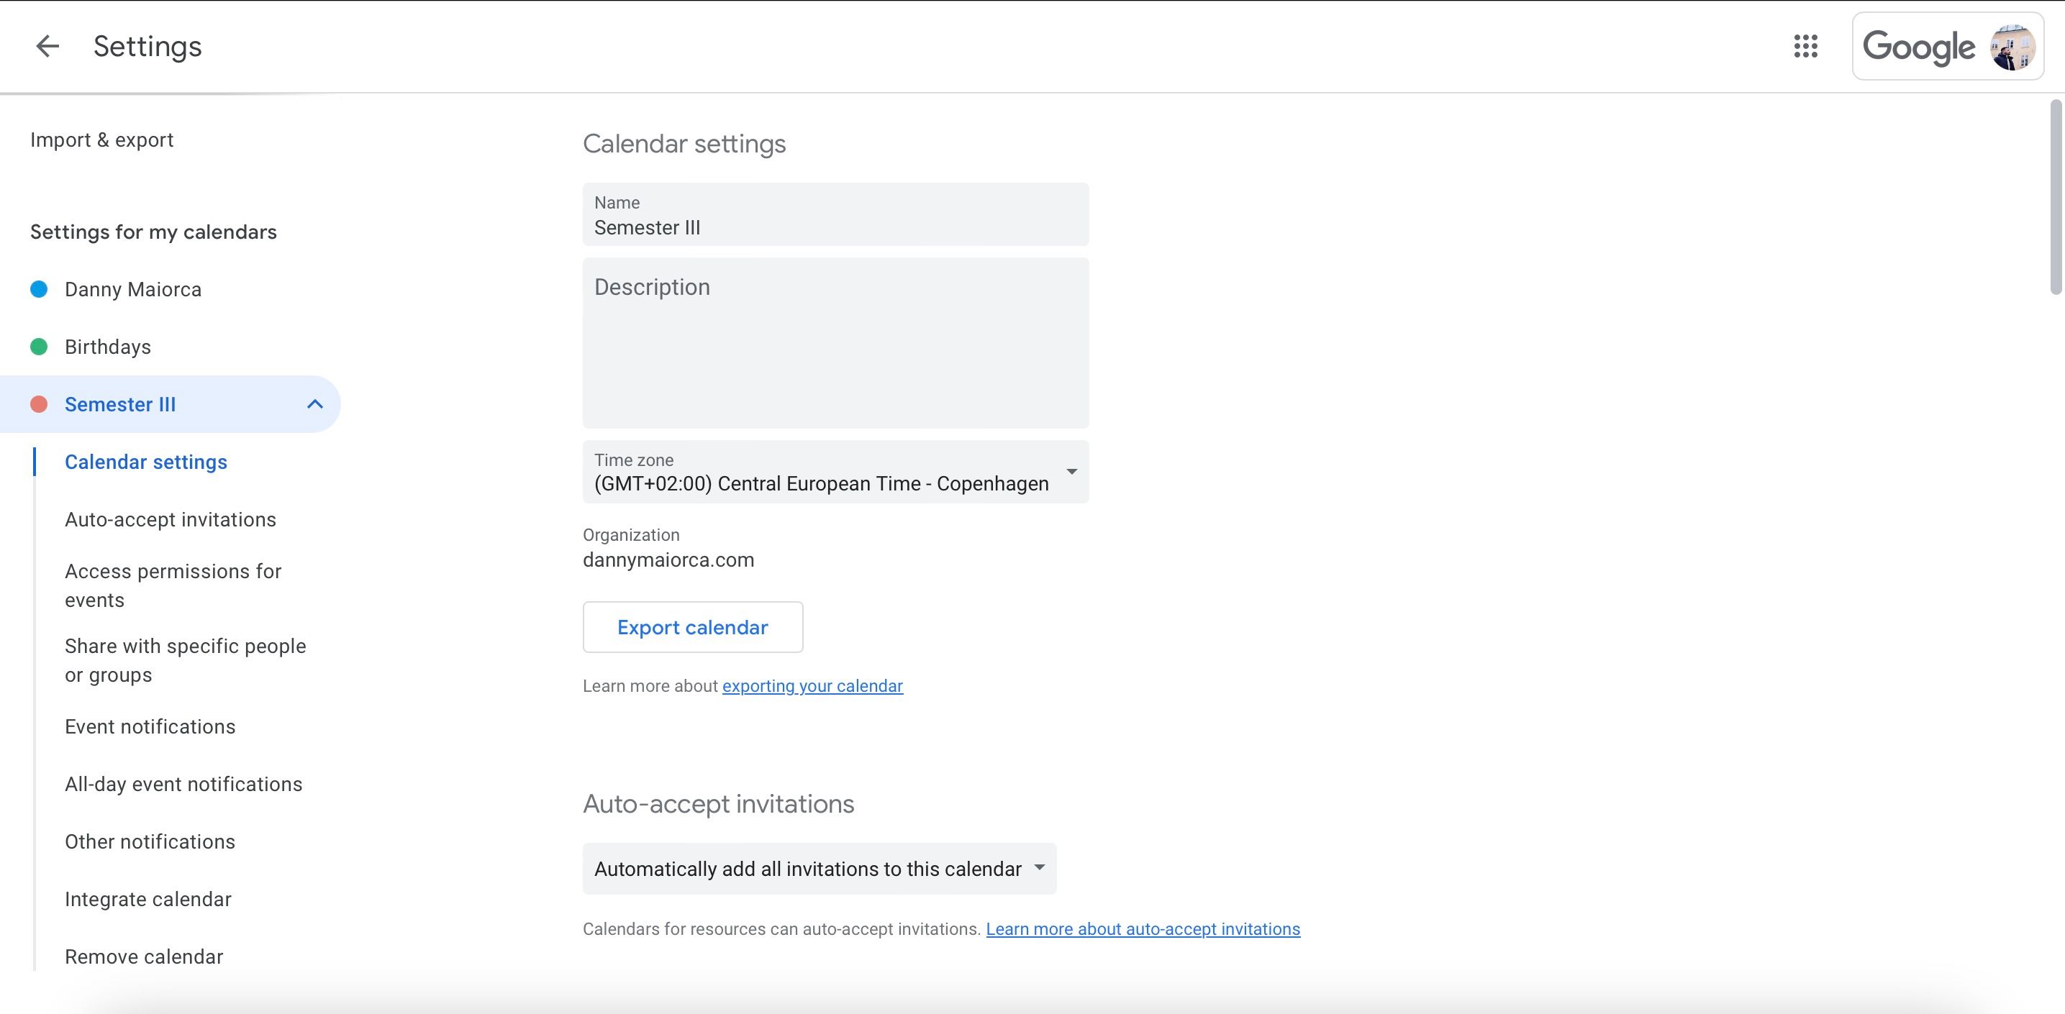This screenshot has height=1014, width=2065.
Task: Click the exporting your calendar link
Action: pos(812,685)
